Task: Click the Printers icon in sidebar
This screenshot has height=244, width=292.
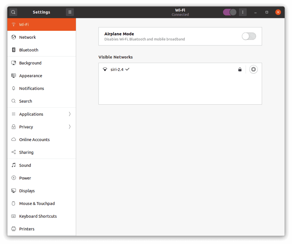Action: click(13, 229)
